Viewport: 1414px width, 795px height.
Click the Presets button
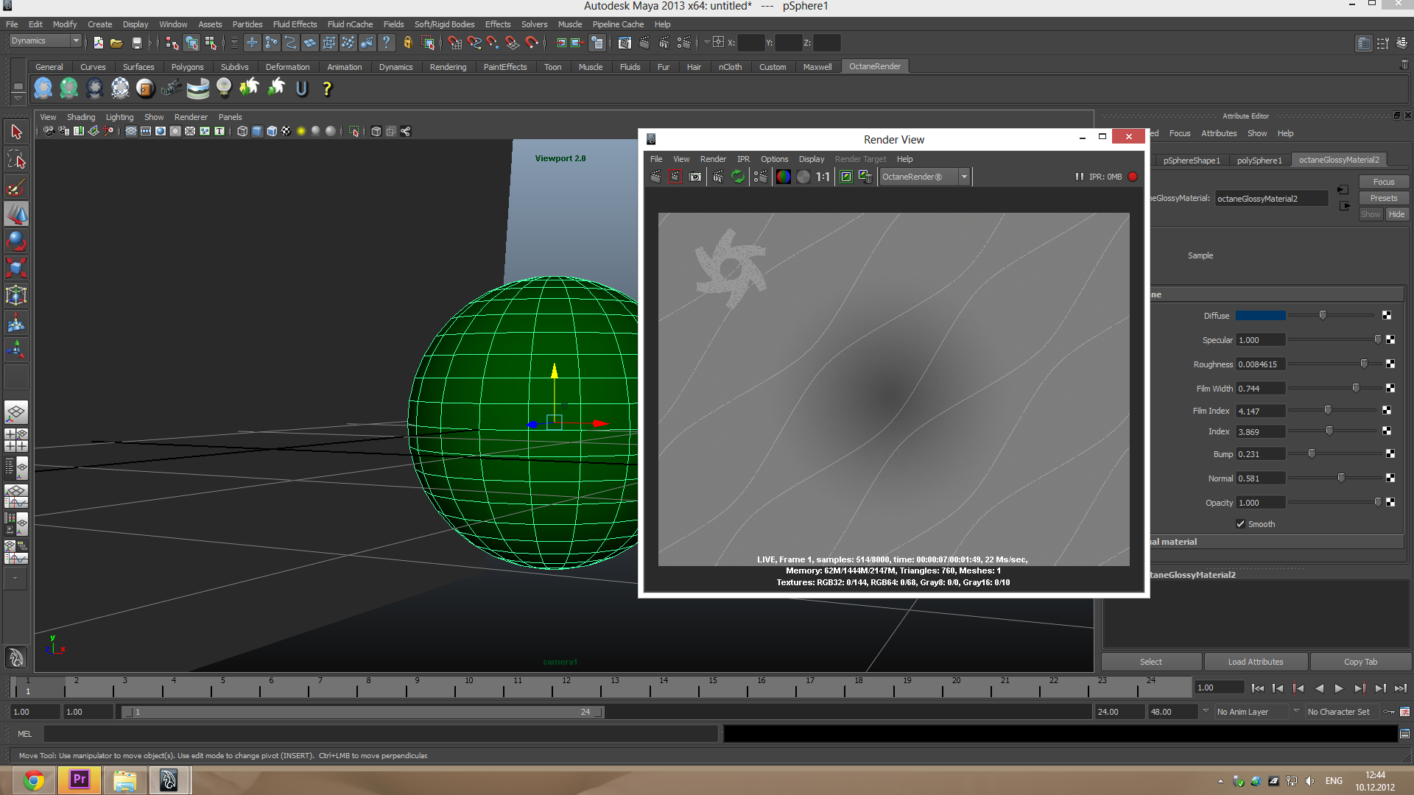tap(1383, 198)
